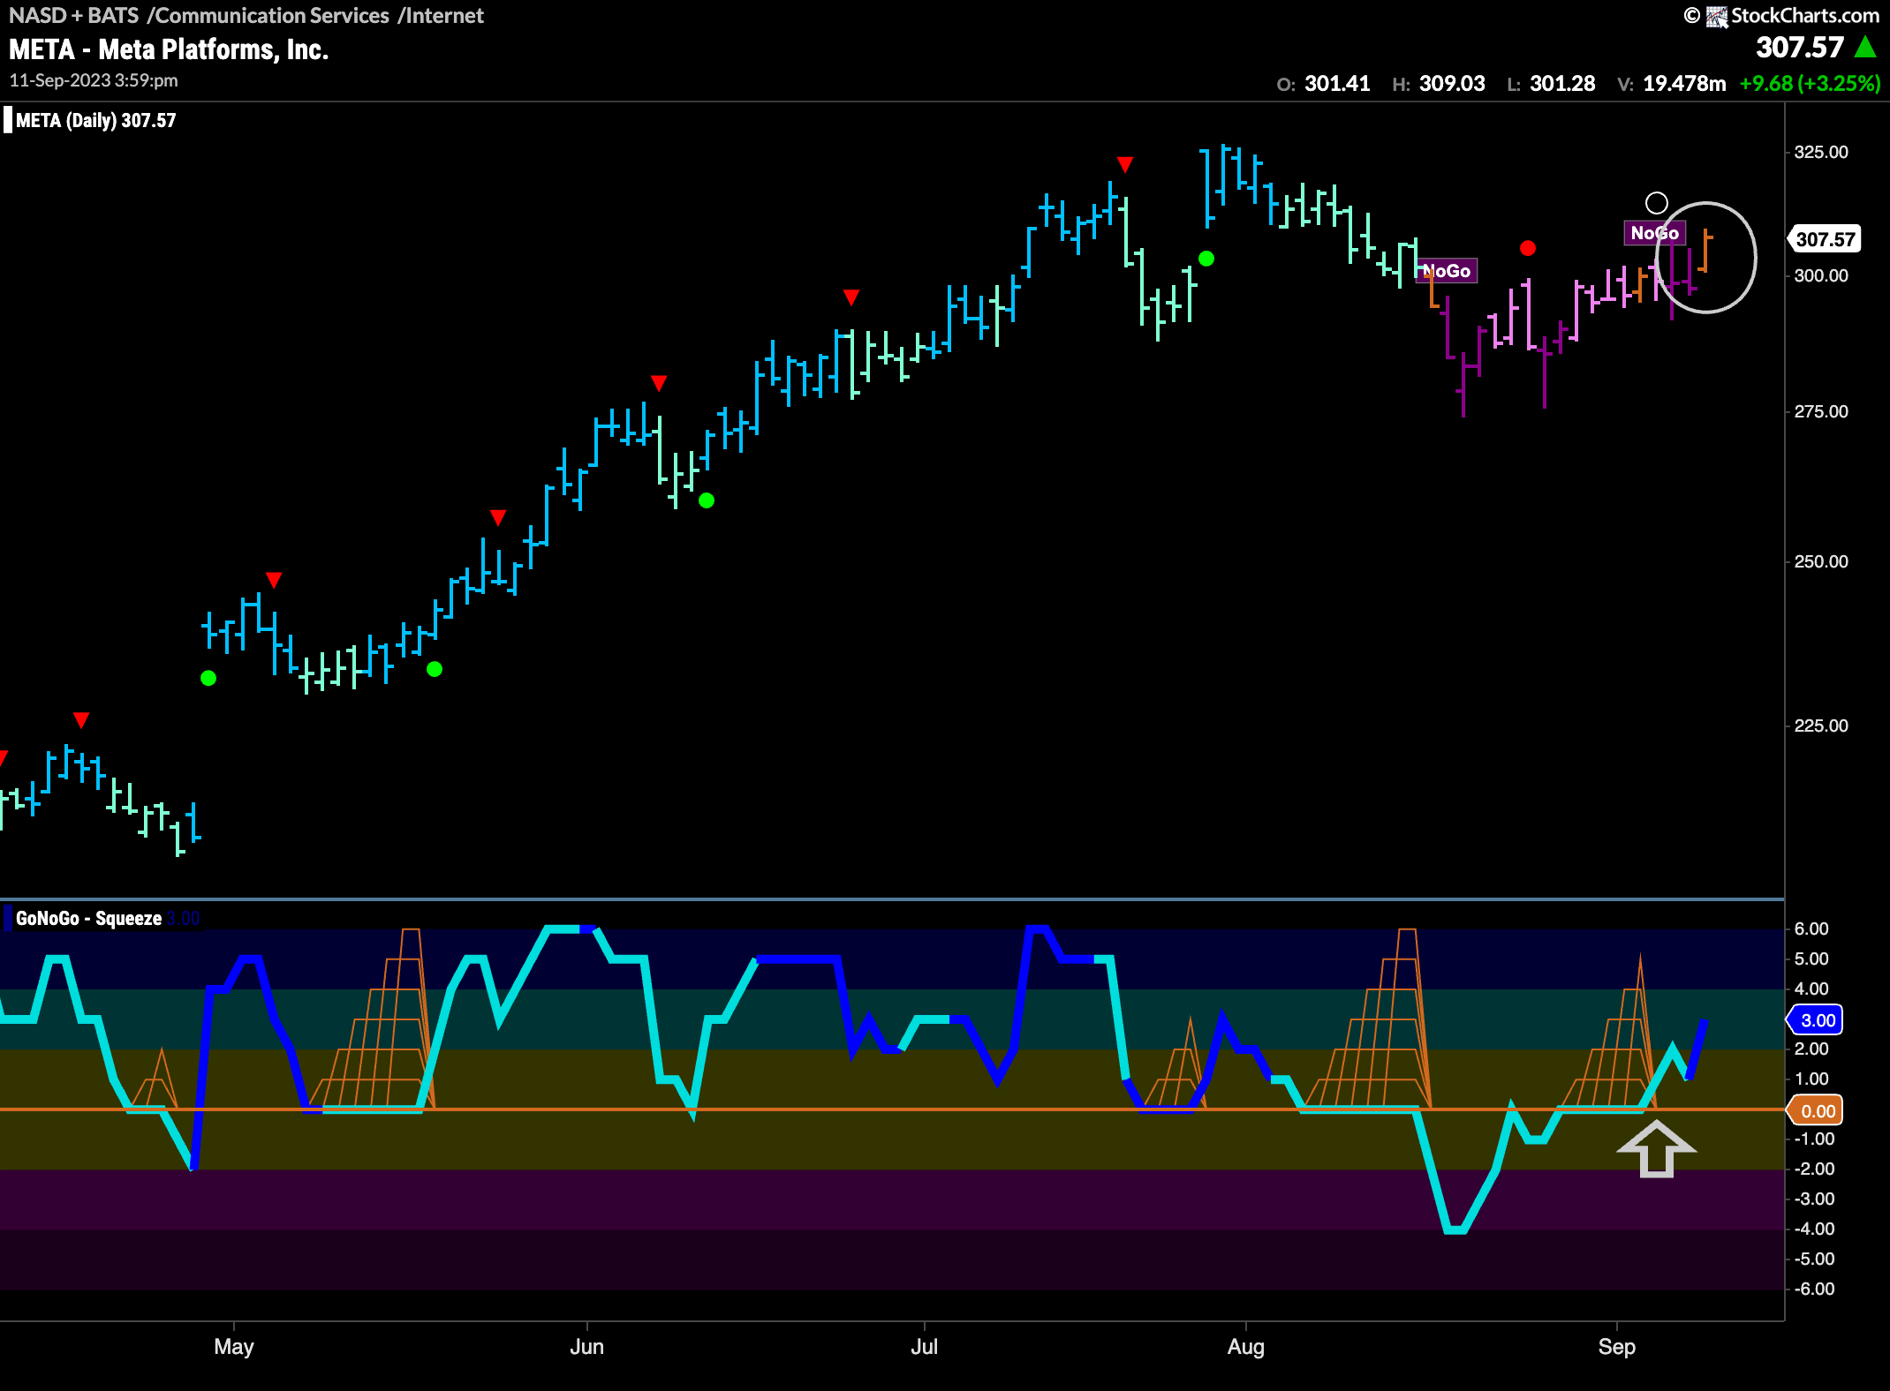The height and width of the screenshot is (1391, 1890).
Task: Click the red triangle marker above the late-June bars
Action: (851, 297)
